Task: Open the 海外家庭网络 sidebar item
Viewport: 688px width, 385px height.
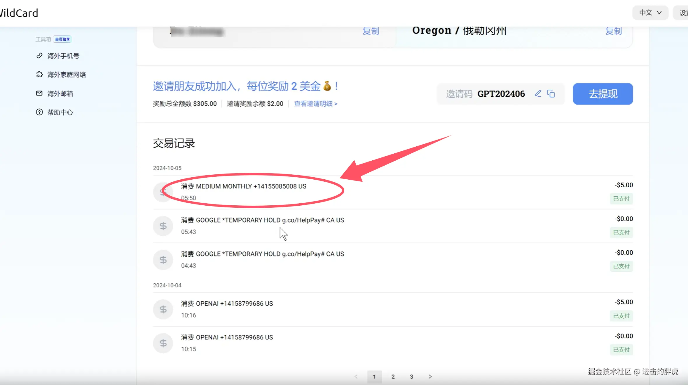Action: coord(67,74)
